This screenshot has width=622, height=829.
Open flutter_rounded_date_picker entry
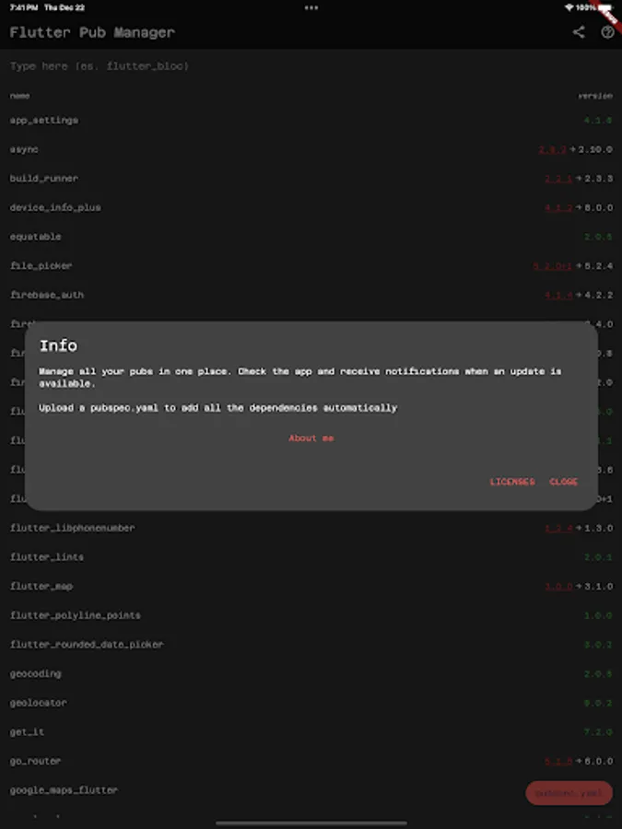pyautogui.click(x=311, y=645)
